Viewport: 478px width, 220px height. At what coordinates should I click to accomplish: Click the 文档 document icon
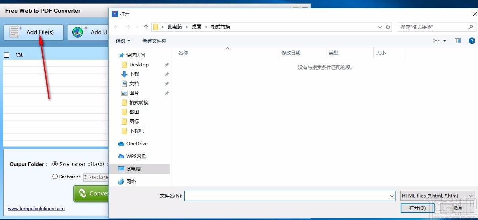(124, 84)
